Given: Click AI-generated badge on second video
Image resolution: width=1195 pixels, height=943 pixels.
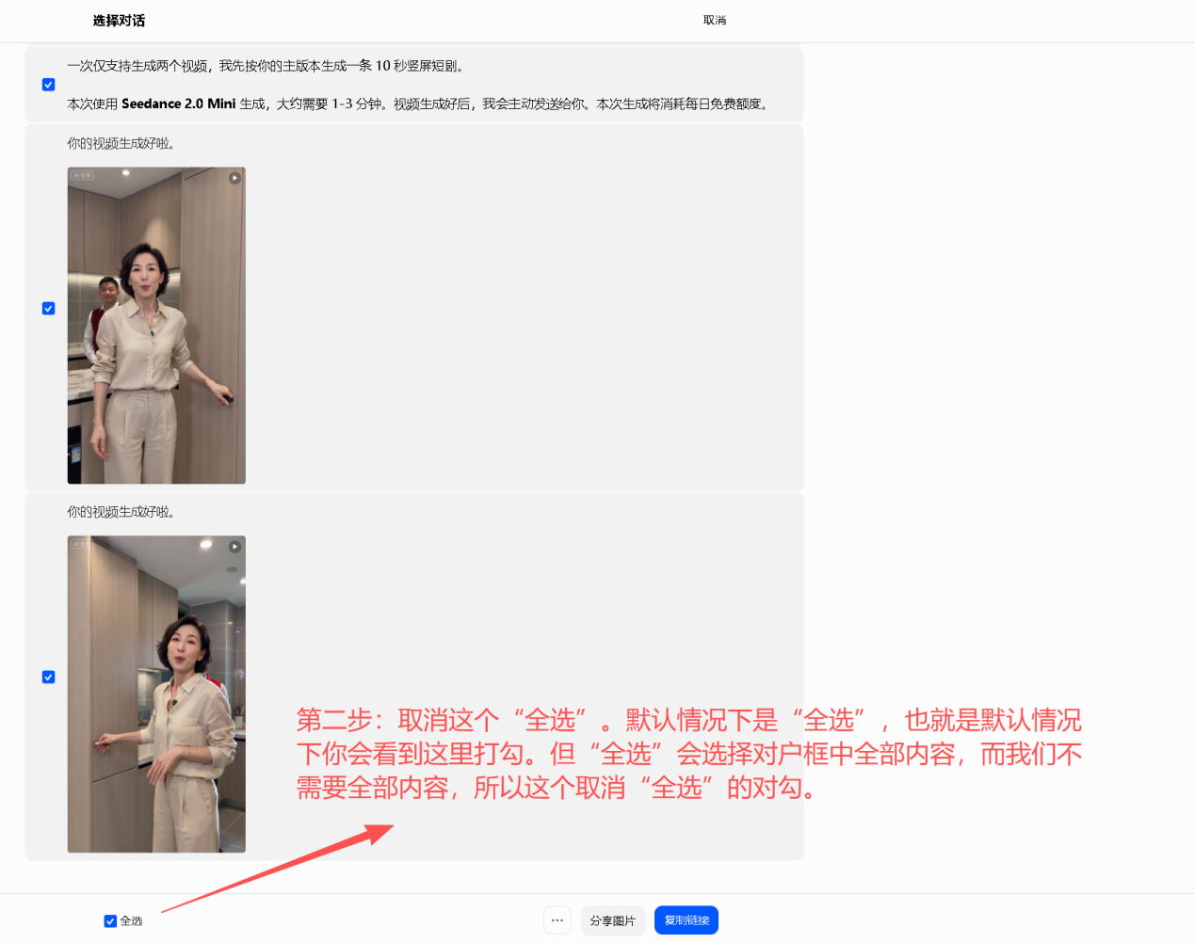Looking at the screenshot, I should (82, 544).
